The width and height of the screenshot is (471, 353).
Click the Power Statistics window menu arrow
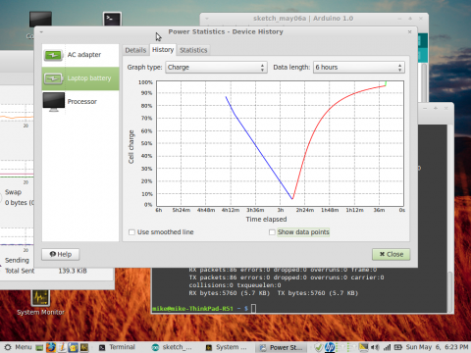pos(41,32)
